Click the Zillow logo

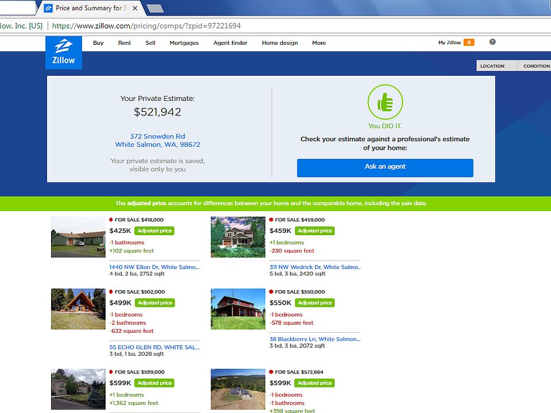click(64, 52)
